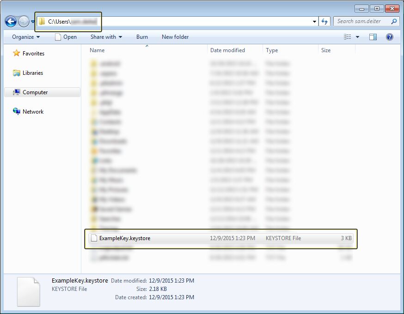Click the folder icon in address bar

(x=42, y=21)
